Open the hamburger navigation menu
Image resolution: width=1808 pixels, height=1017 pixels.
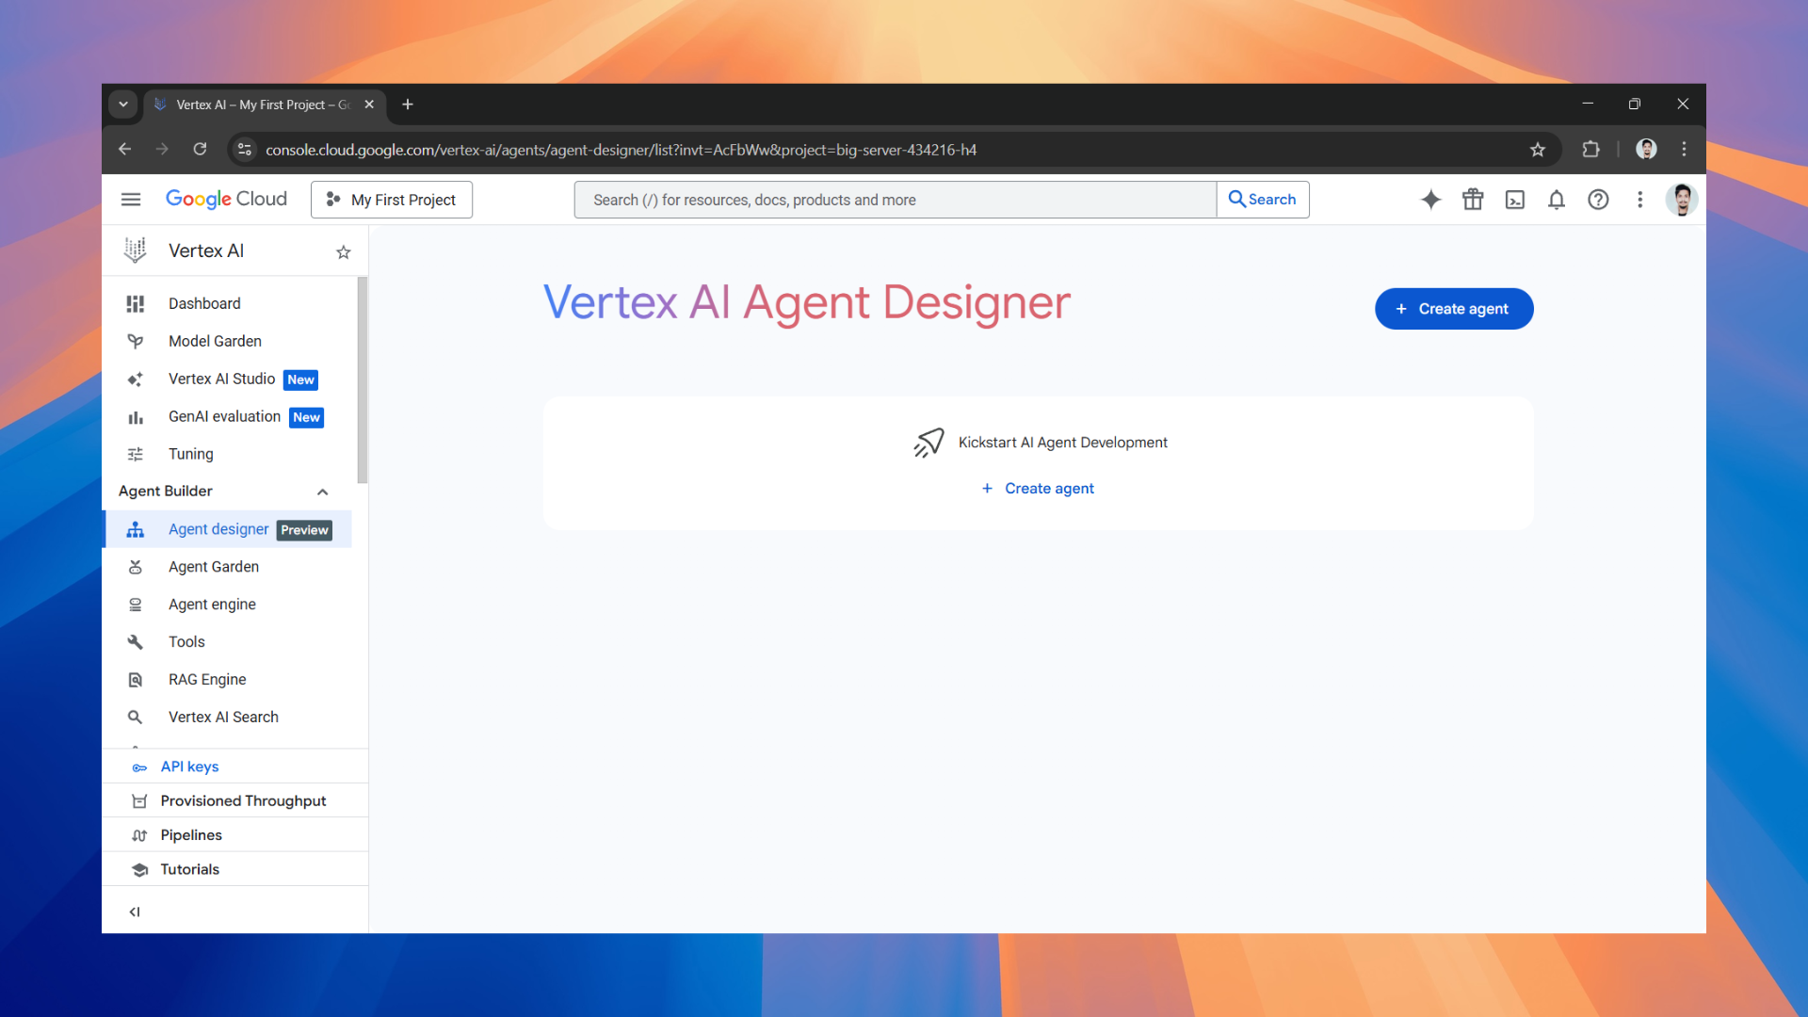click(x=131, y=199)
